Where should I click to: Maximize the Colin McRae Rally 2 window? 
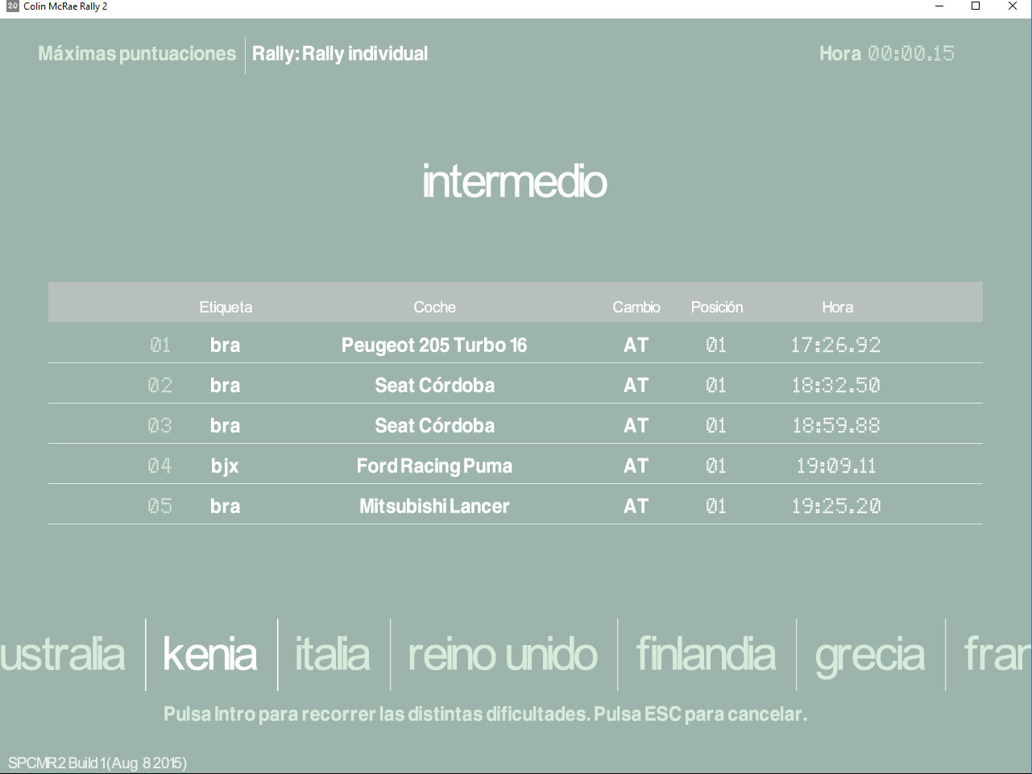(976, 6)
